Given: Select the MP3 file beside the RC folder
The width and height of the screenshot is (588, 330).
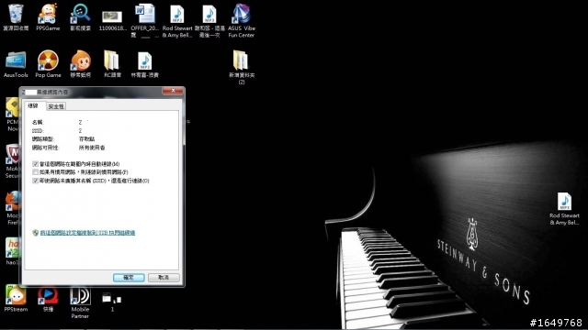Looking at the screenshot, I should pos(145,64).
